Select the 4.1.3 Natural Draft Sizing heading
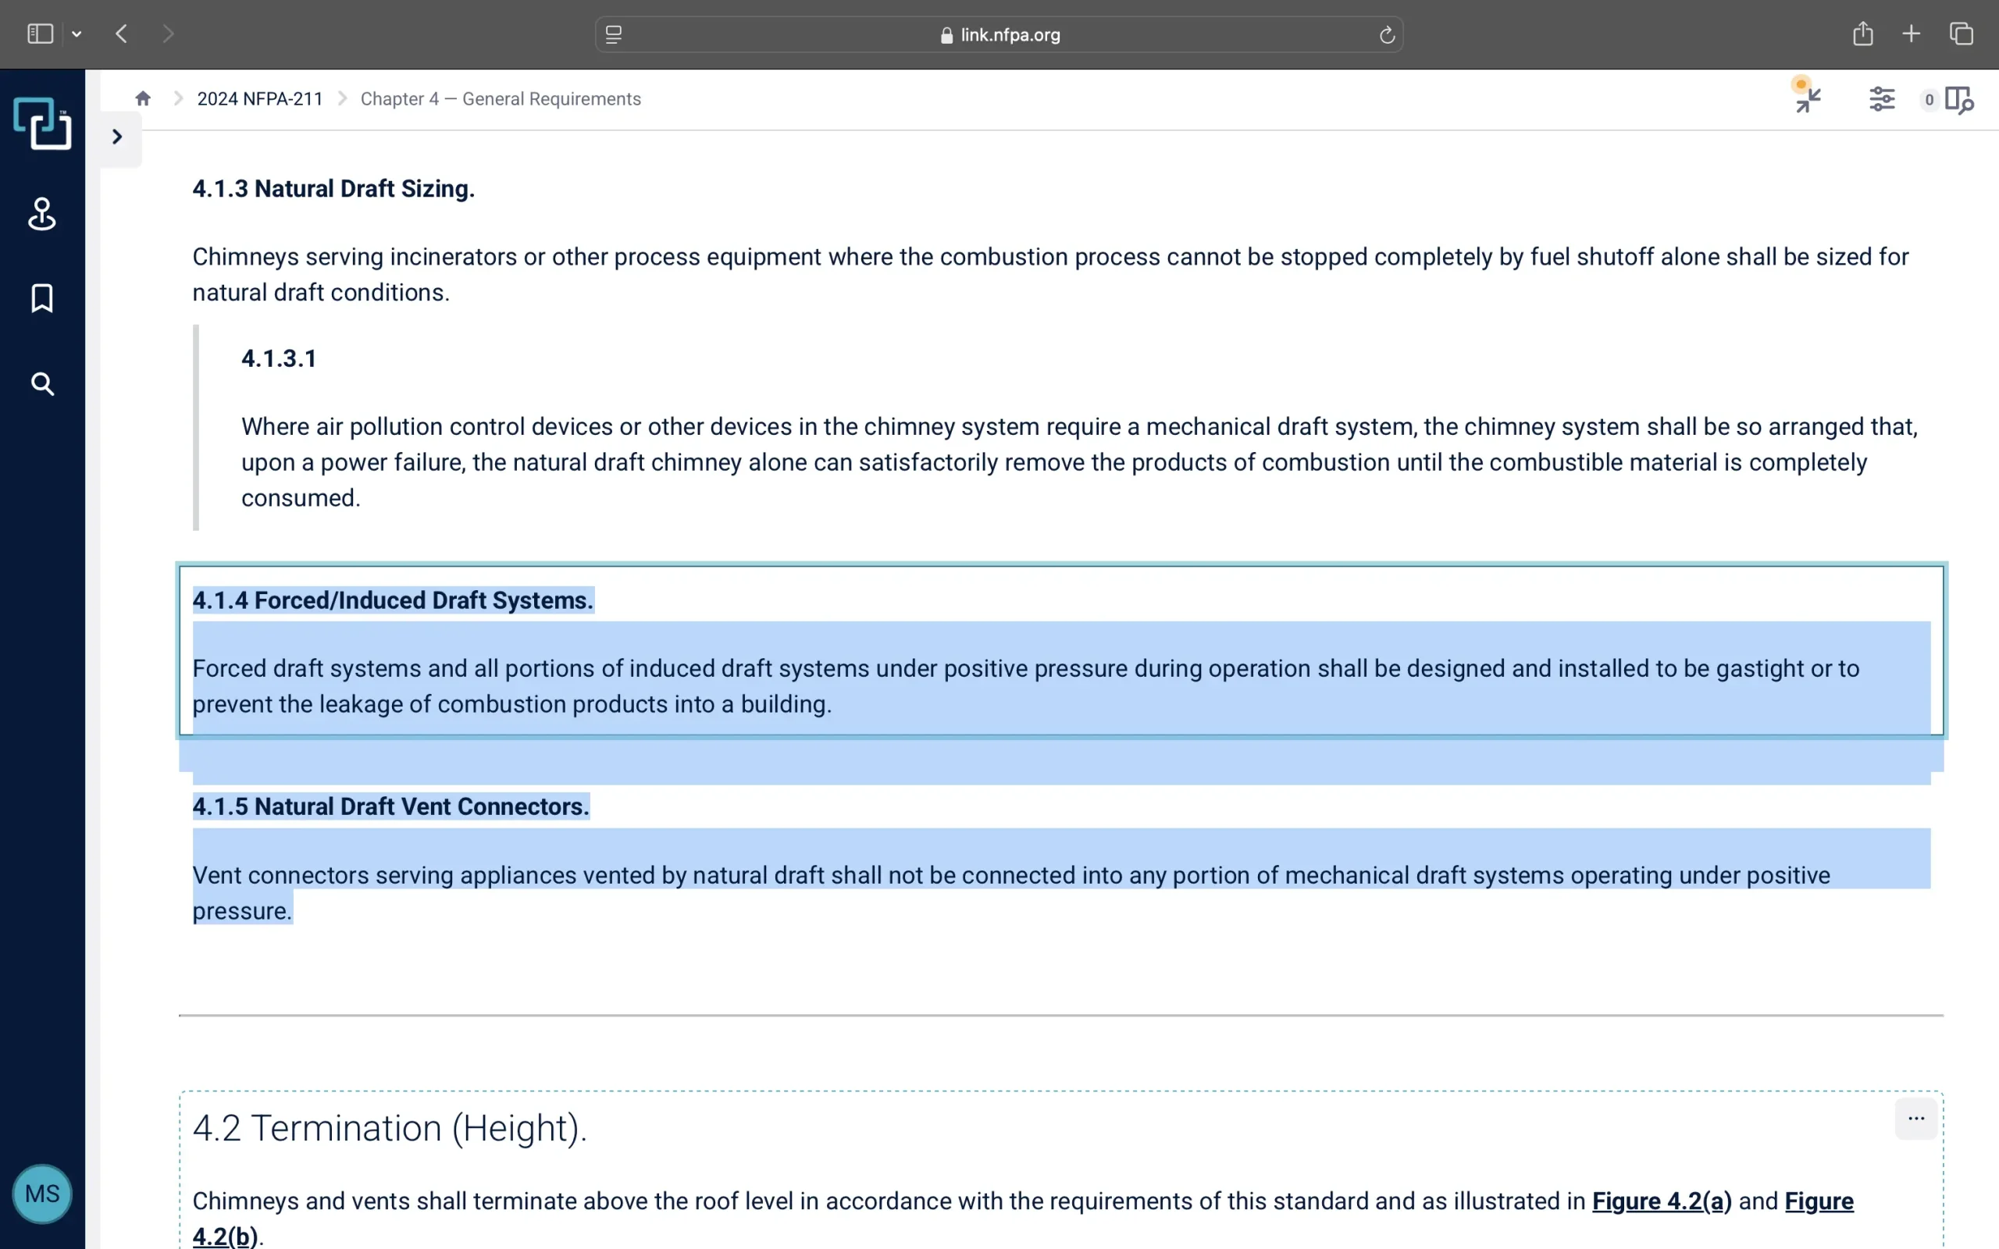This screenshot has height=1249, width=1999. coord(333,189)
